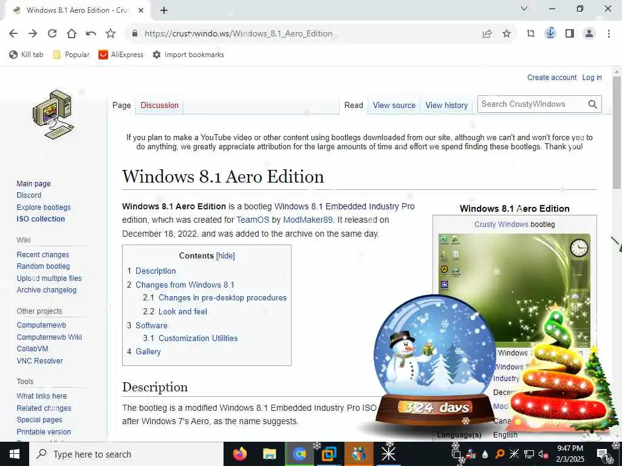
Task: Switch to the Discussion tab
Action: pyautogui.click(x=160, y=106)
